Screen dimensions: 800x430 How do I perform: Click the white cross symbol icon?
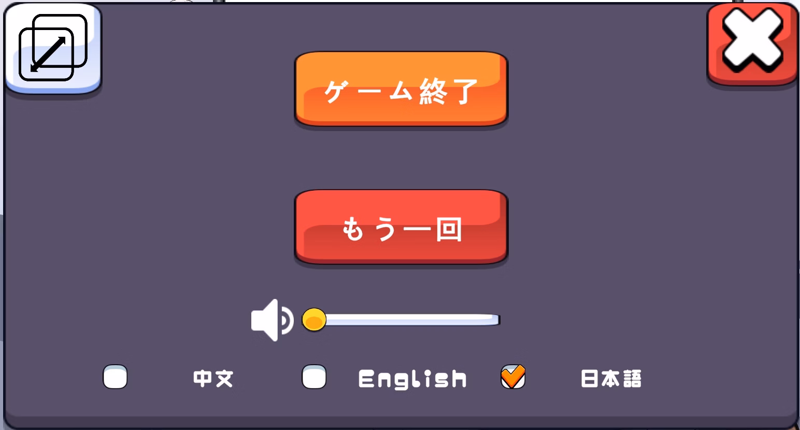(x=752, y=40)
